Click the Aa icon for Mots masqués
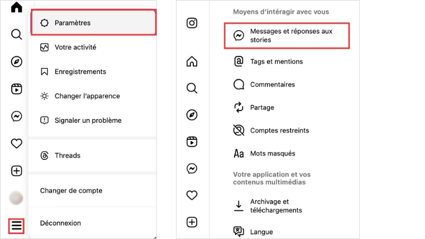Screen dimensions: 425x239 coord(239,153)
